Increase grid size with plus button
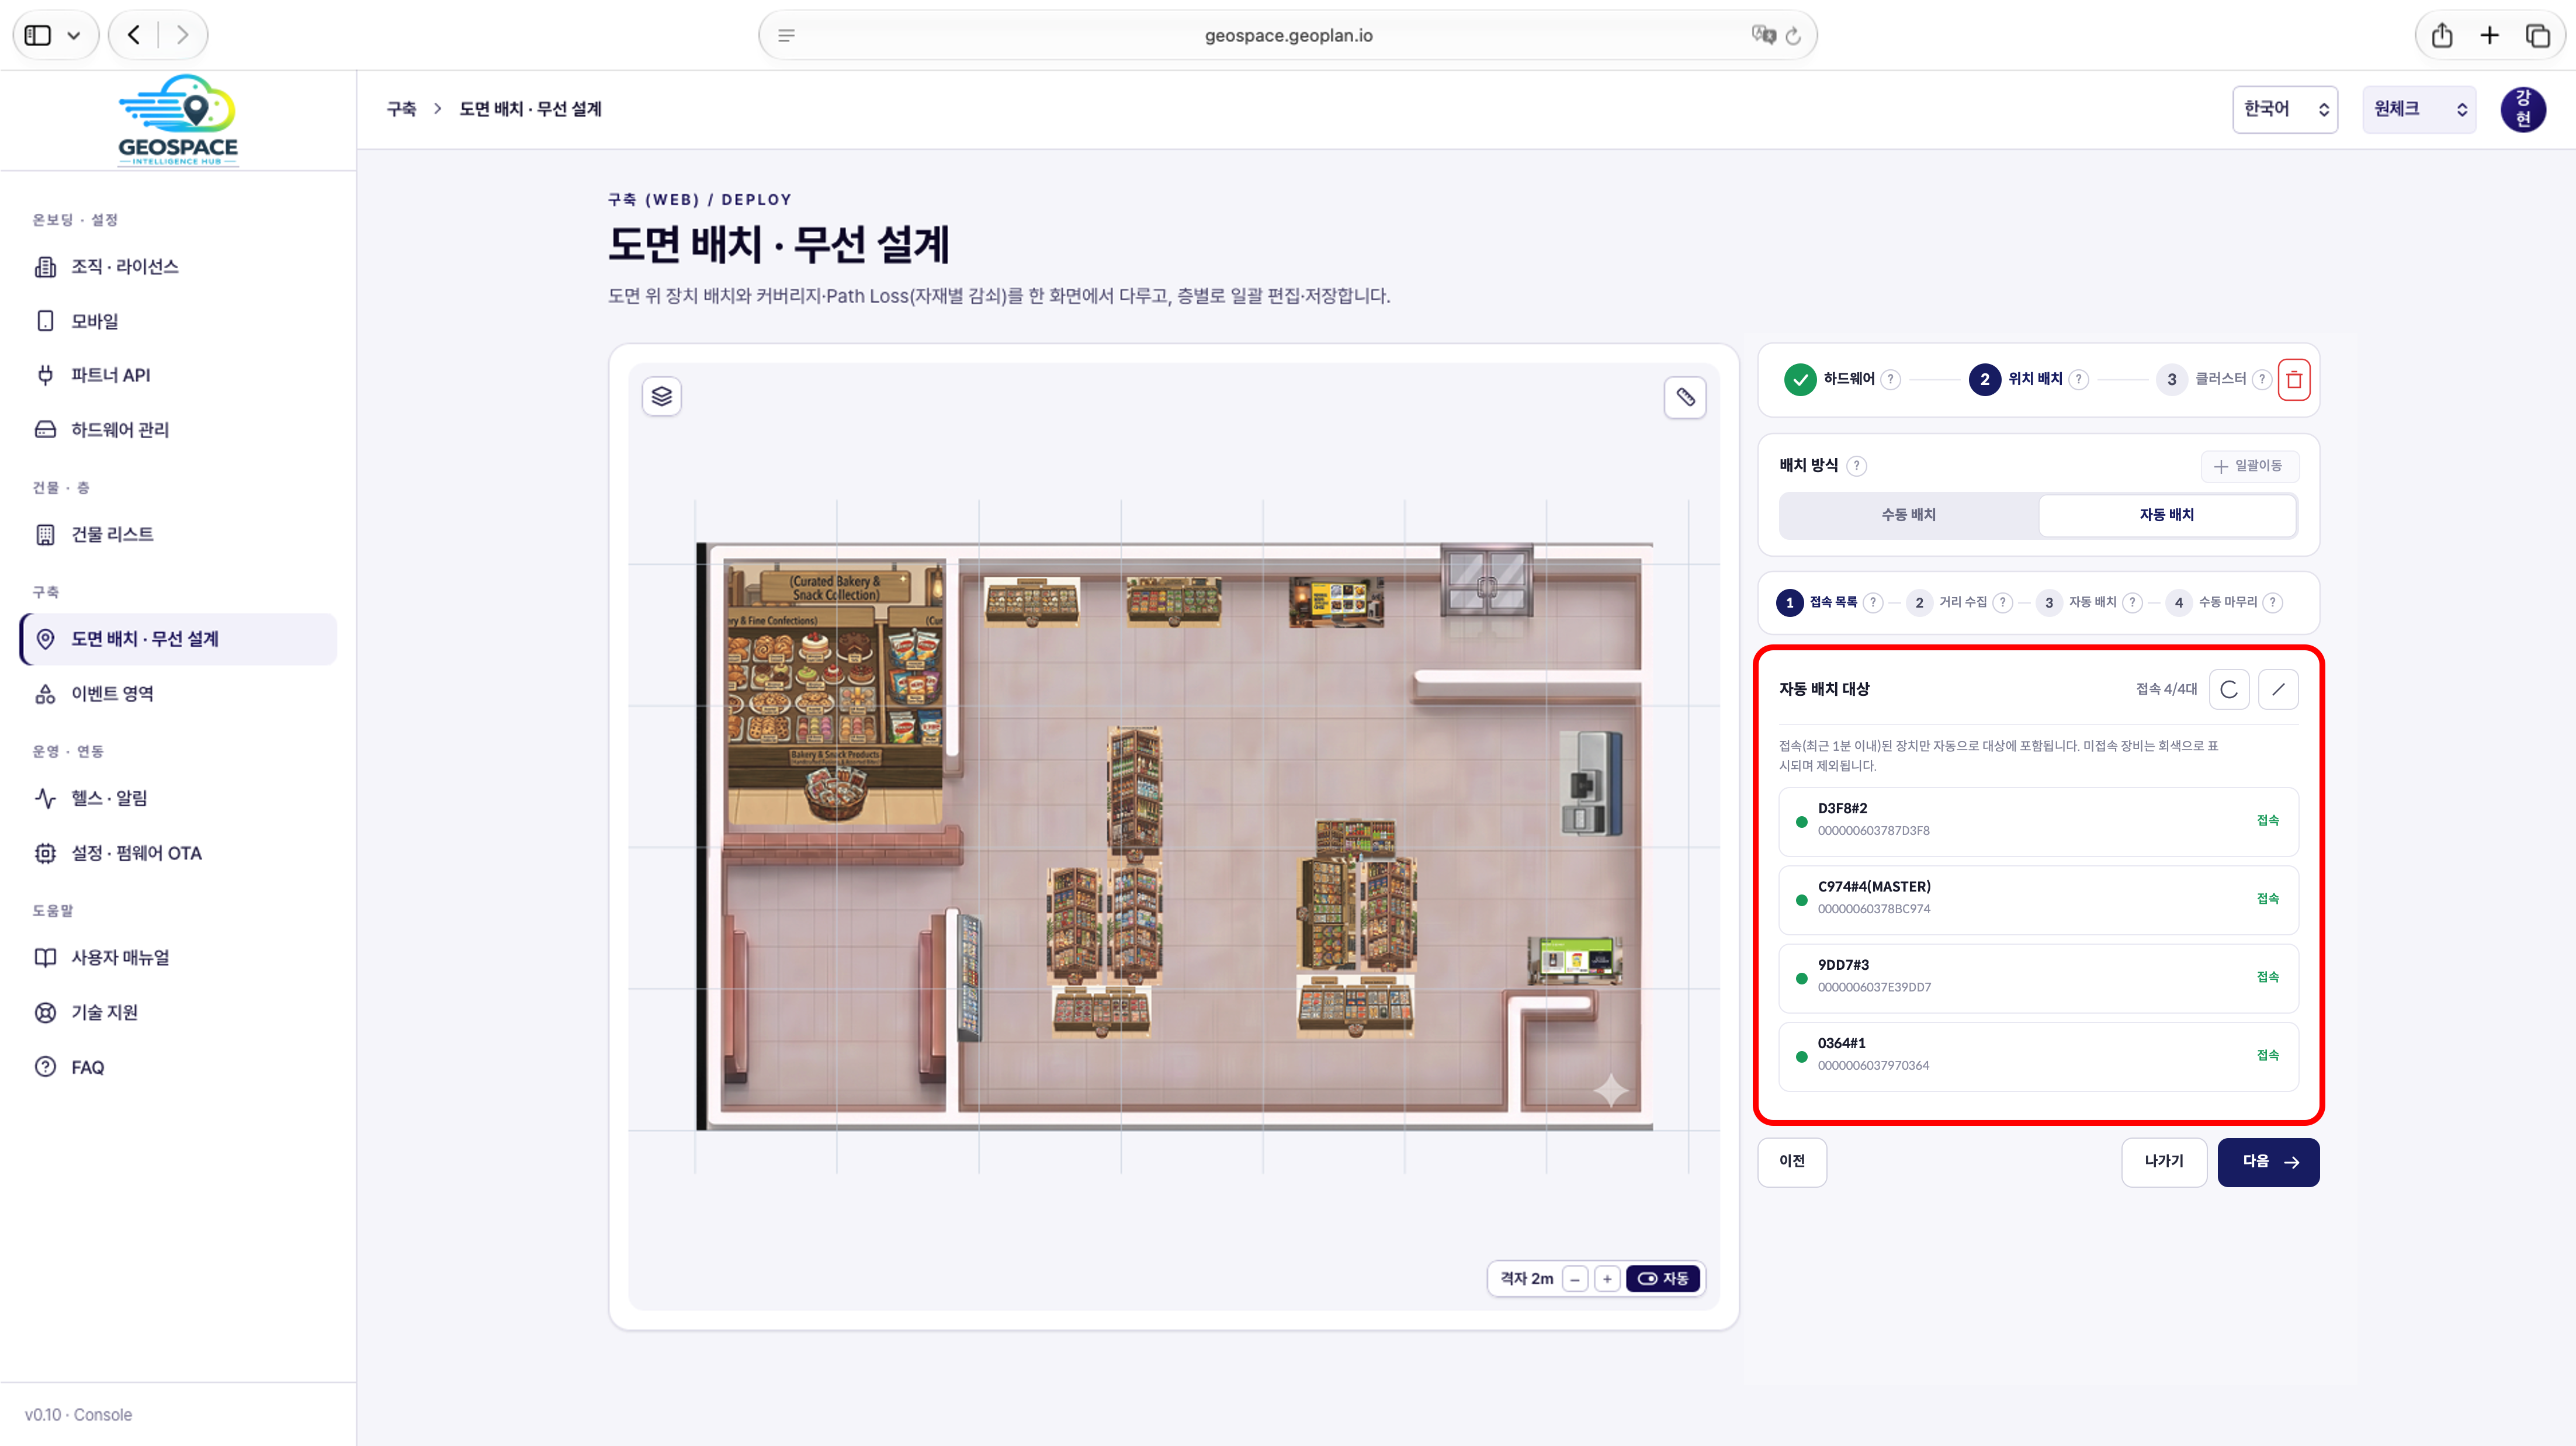Viewport: 2576px width, 1446px height. point(1607,1279)
